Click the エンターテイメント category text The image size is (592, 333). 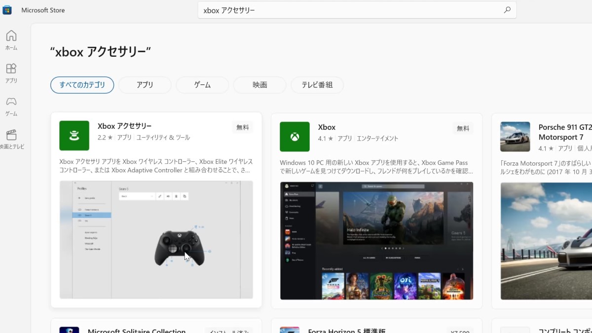(x=377, y=139)
